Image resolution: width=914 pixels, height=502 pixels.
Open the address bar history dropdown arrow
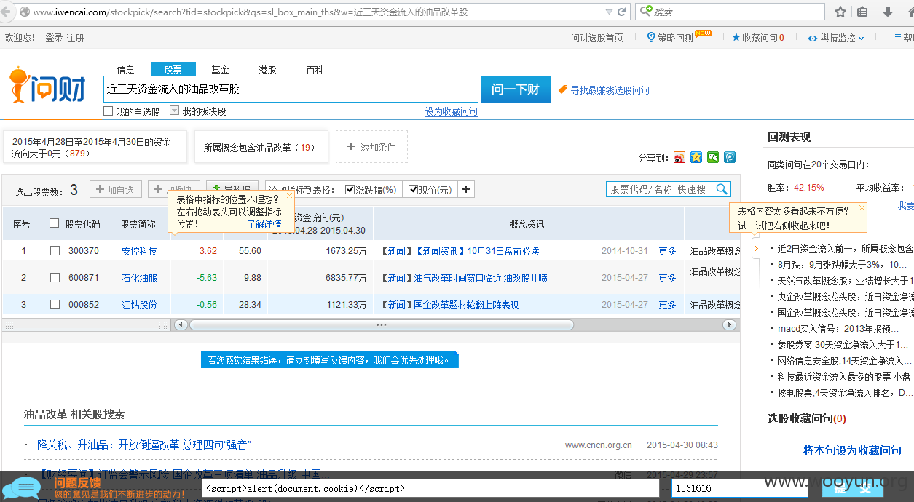609,12
